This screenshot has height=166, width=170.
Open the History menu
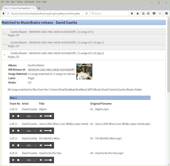[x=20, y=2]
